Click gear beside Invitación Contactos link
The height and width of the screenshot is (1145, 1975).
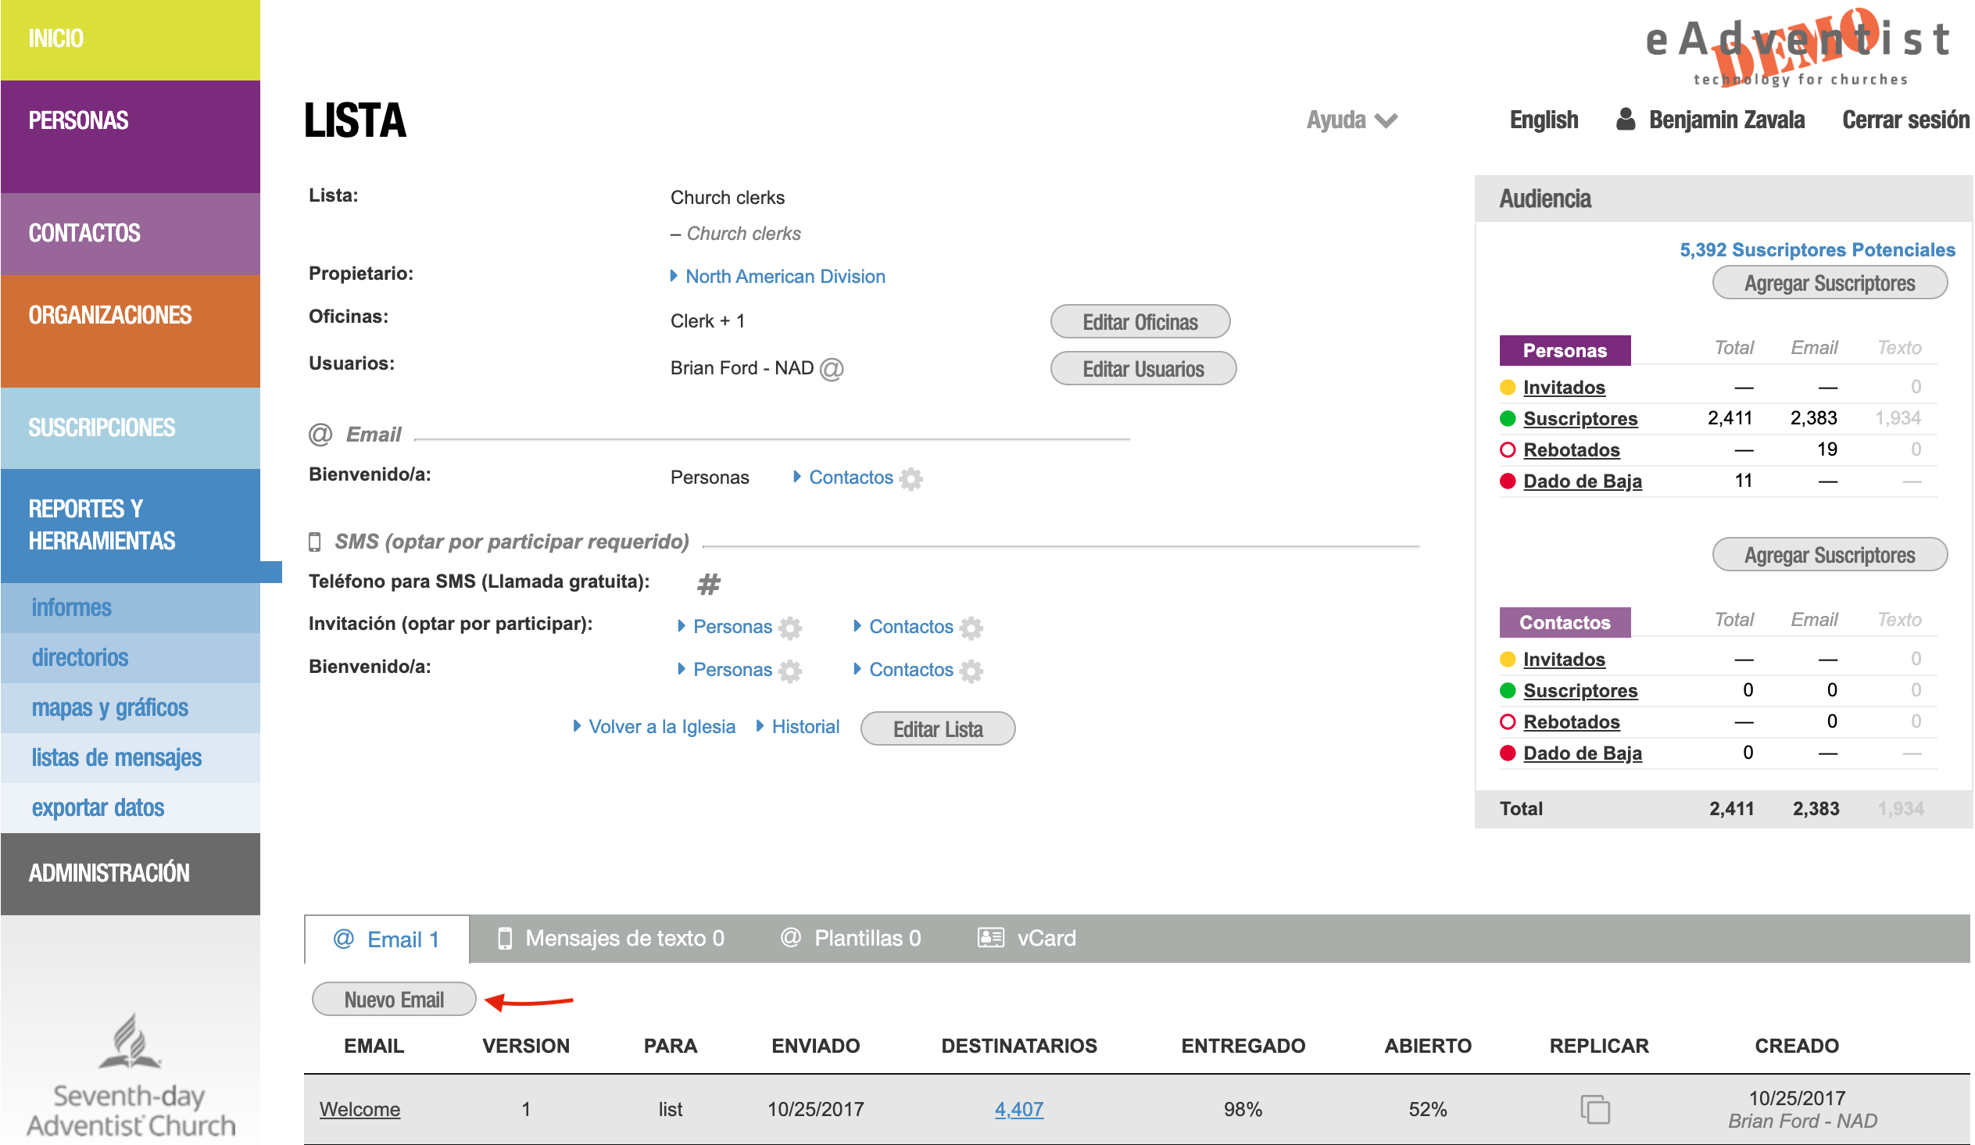971,628
